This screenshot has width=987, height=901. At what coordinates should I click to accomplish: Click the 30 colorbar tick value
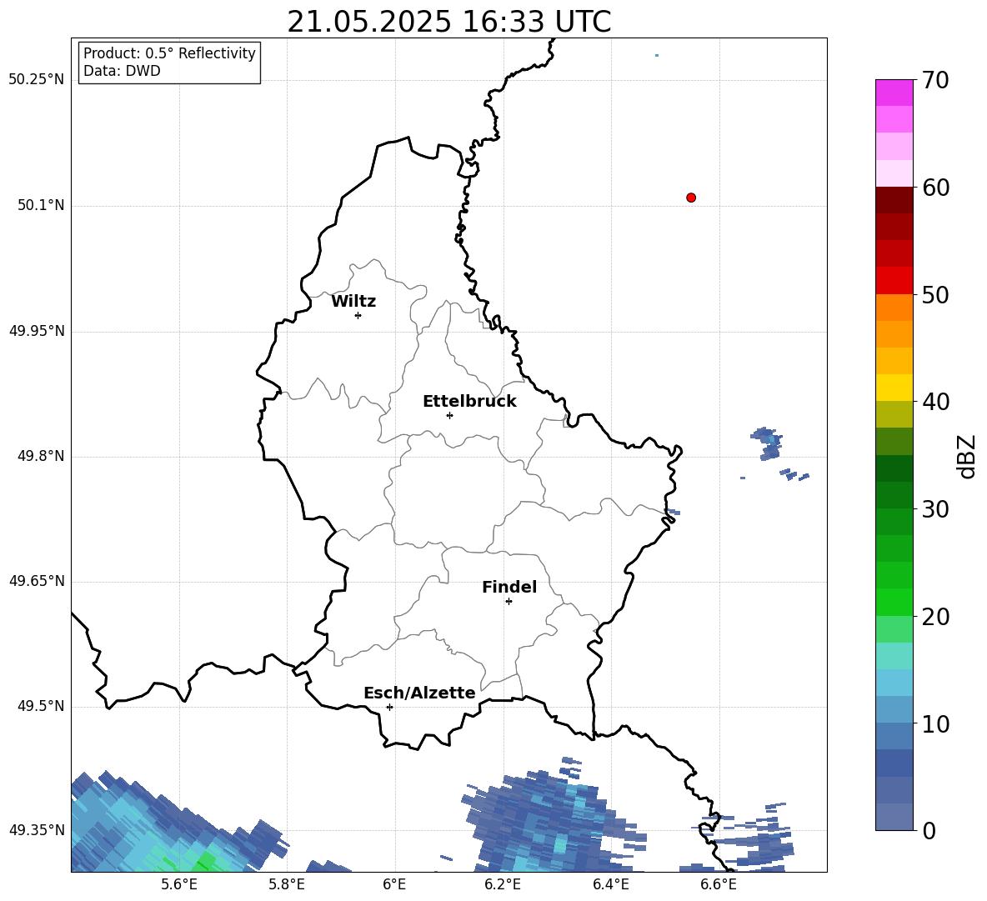pos(935,509)
